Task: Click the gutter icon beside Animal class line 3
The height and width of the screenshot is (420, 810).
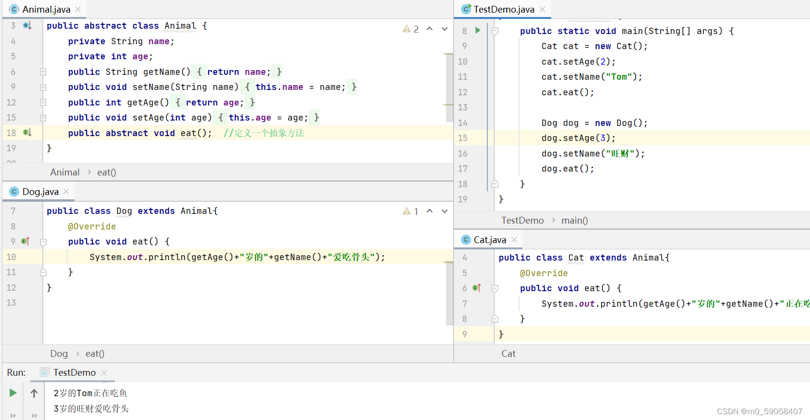Action: [x=27, y=25]
